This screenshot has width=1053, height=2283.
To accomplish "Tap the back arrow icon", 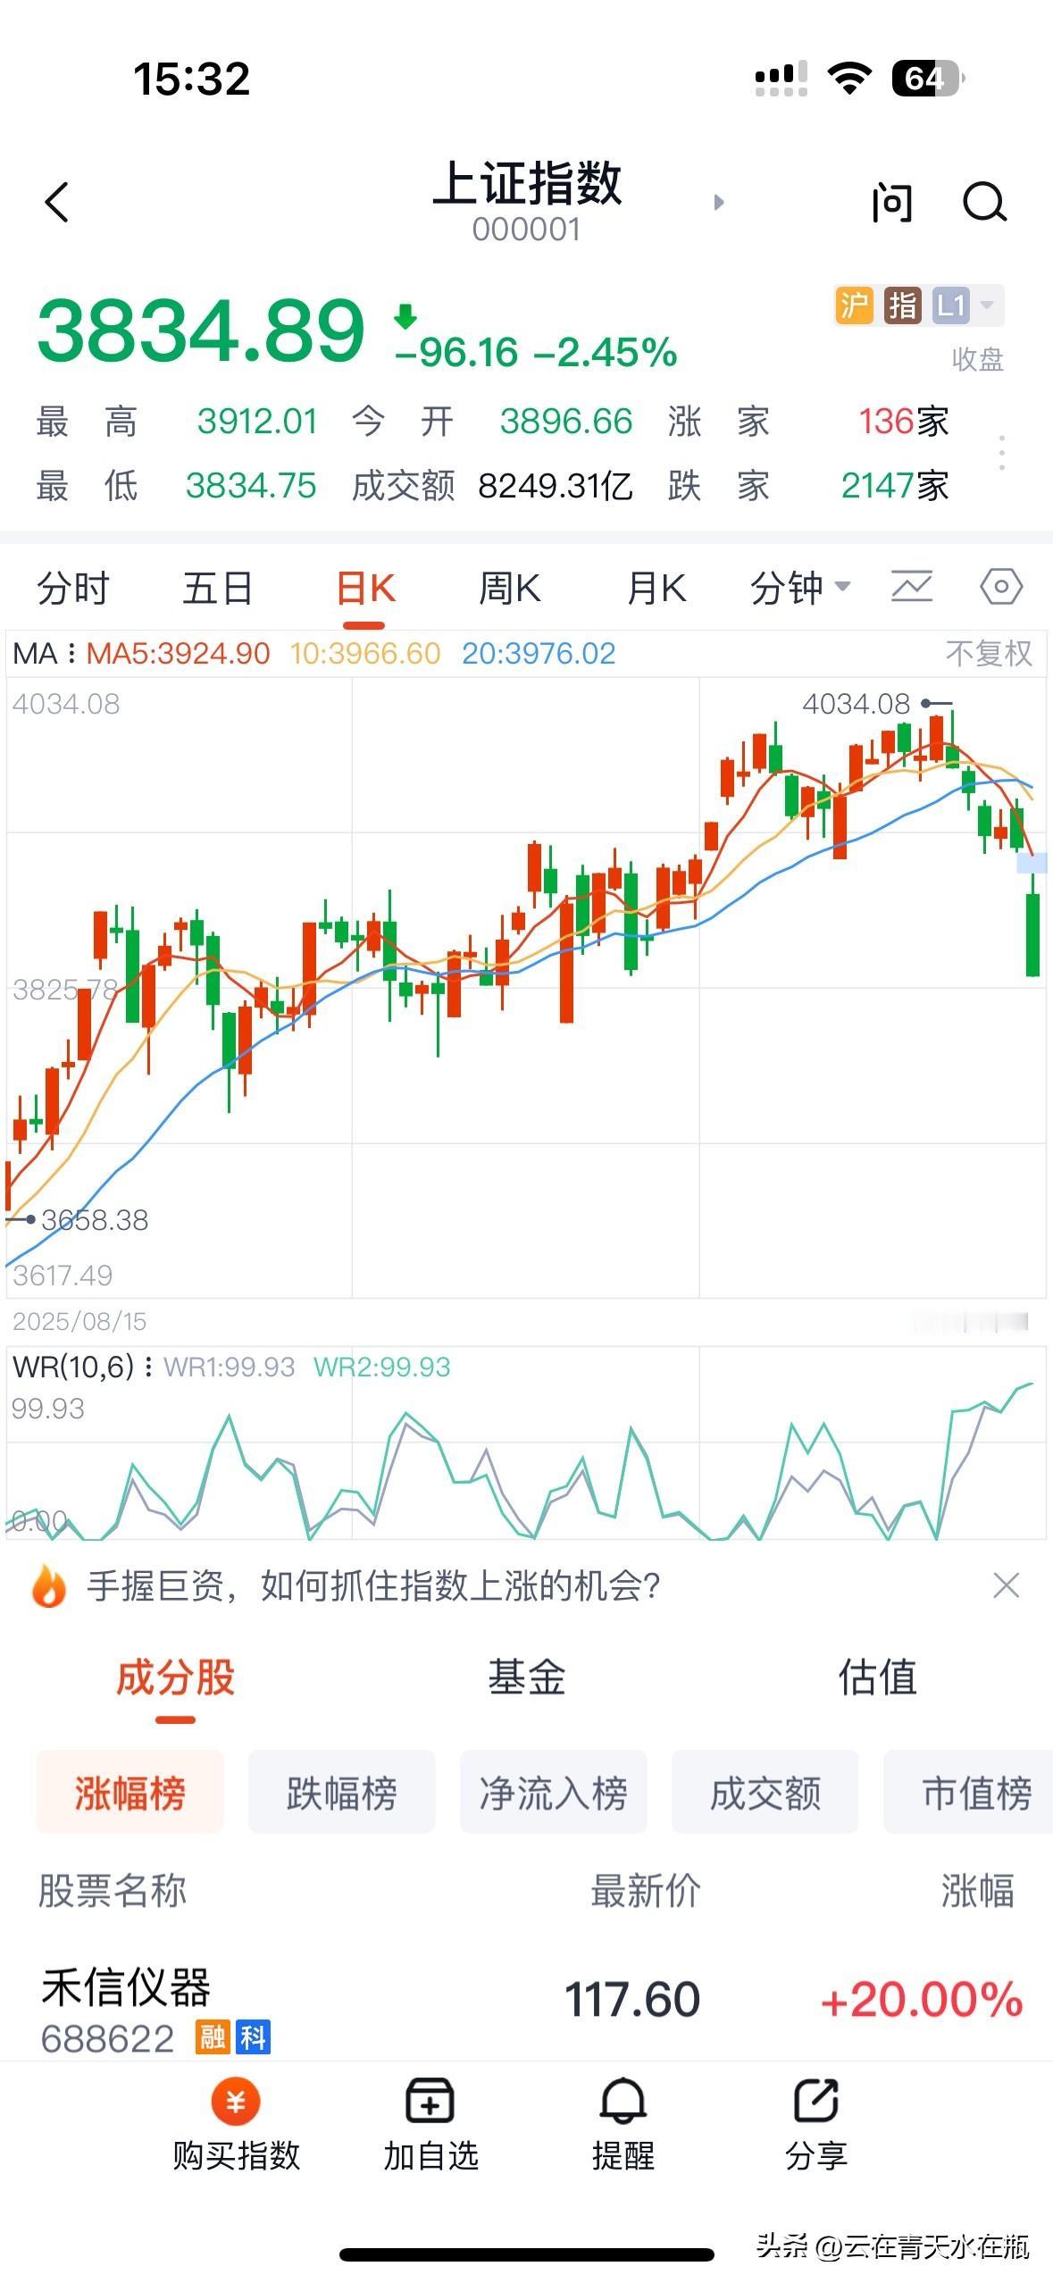I will 57,202.
